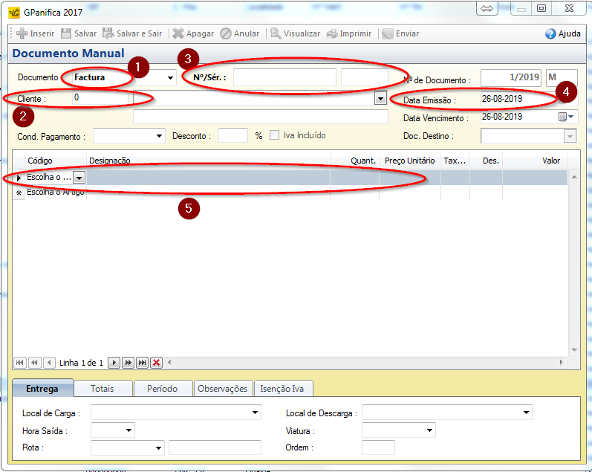592x472 pixels.
Task: Click the Apagar delete icon
Action: pyautogui.click(x=178, y=33)
